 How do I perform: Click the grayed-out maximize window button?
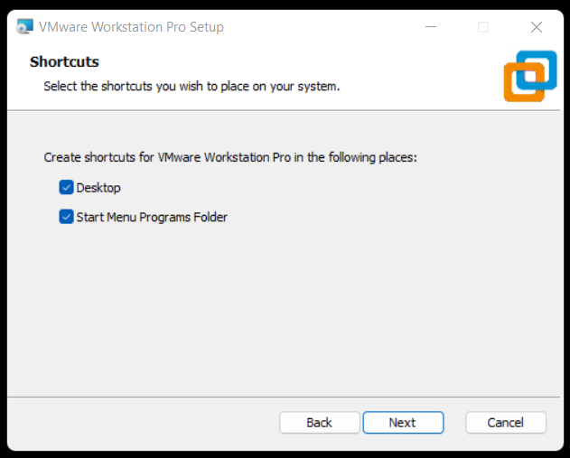(x=483, y=27)
